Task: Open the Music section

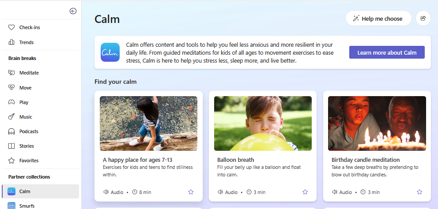Action: 26,117
